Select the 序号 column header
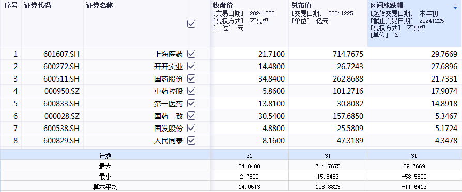 11,5
